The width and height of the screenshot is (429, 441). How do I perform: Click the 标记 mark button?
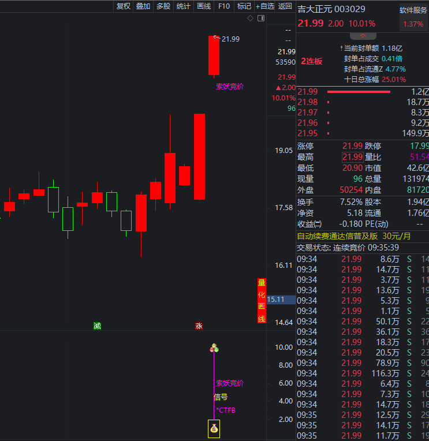[x=244, y=6]
